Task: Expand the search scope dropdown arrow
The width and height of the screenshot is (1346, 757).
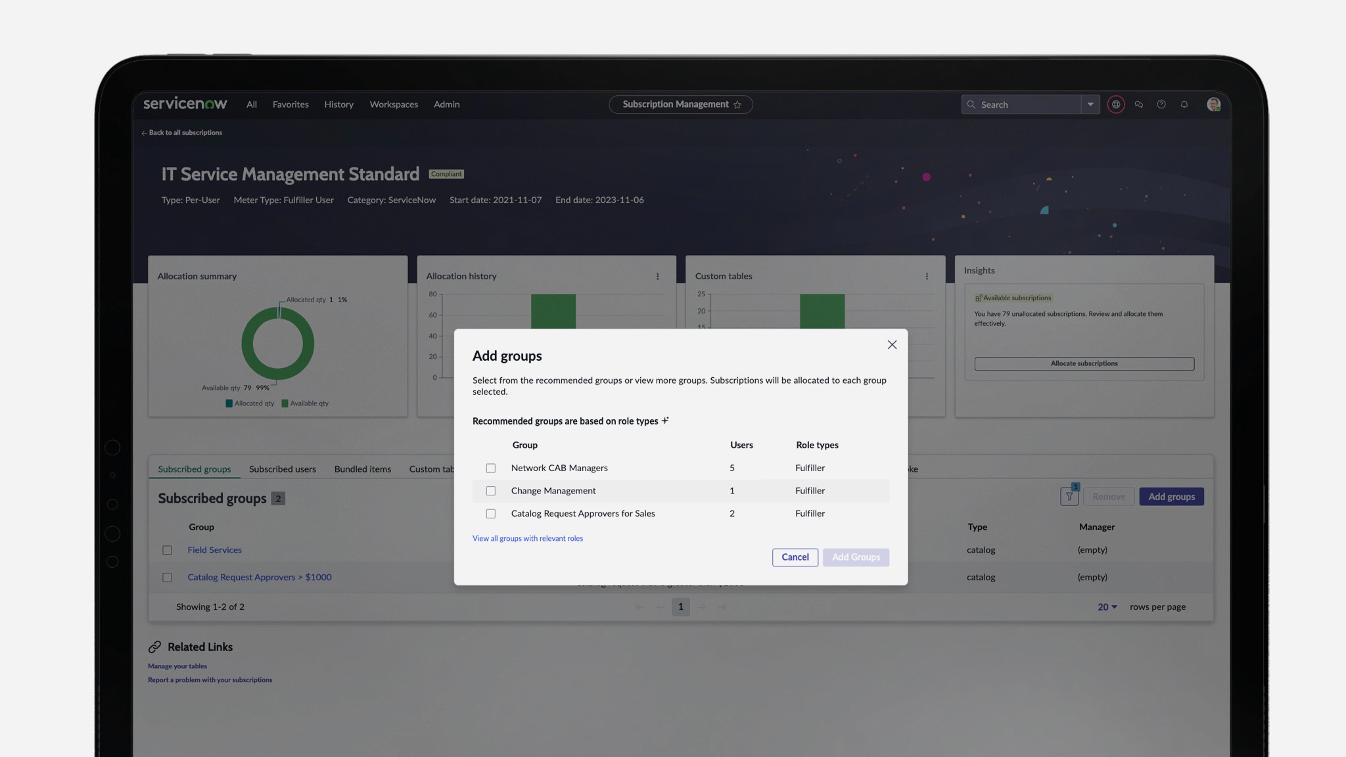Action: [x=1090, y=104]
